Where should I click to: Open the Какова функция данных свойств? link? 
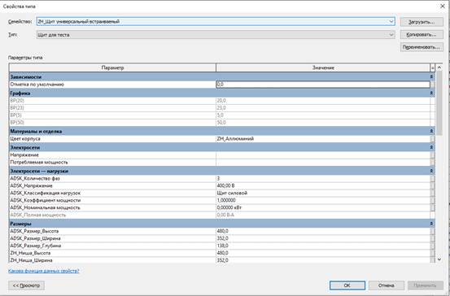click(x=44, y=271)
